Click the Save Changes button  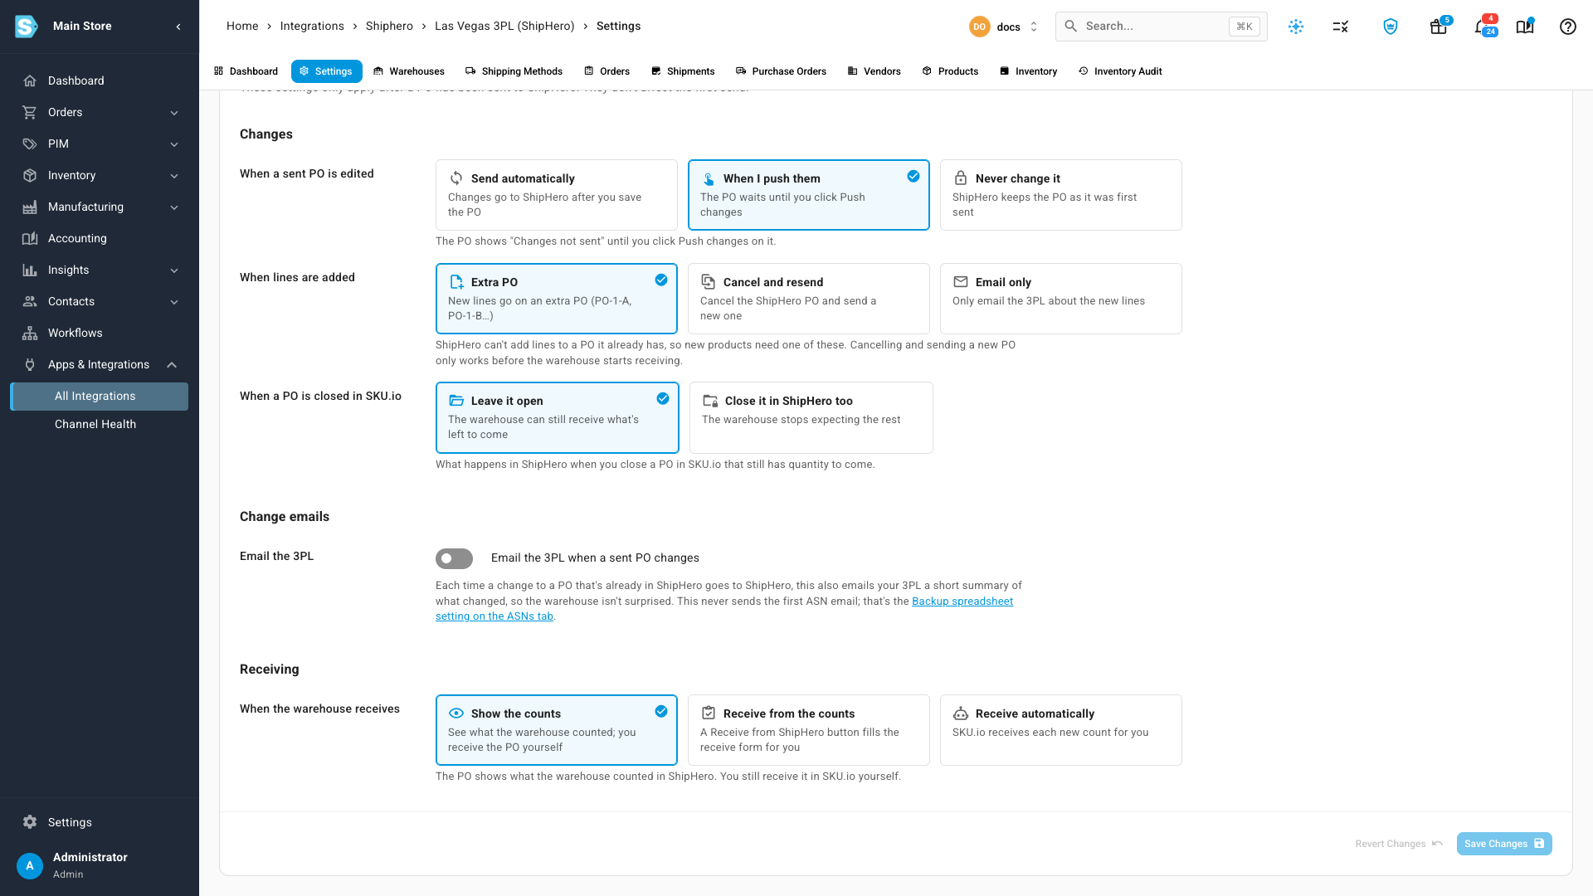click(1504, 844)
